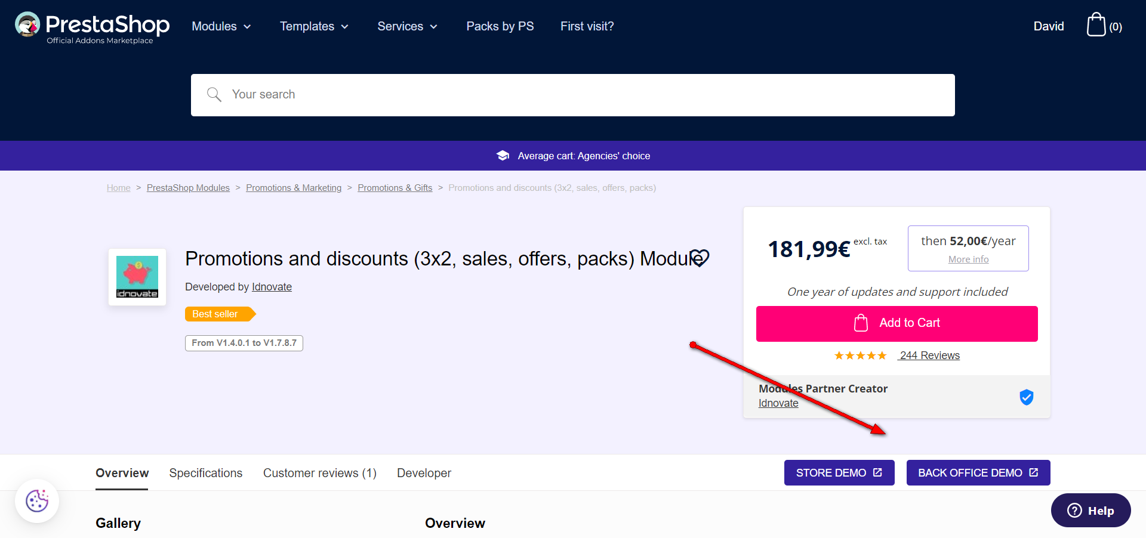The image size is (1146, 538).
Task: Launch the Store Demo
Action: [x=839, y=473]
